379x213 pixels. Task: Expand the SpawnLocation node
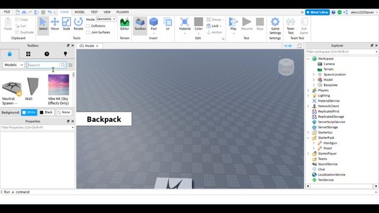[313, 75]
